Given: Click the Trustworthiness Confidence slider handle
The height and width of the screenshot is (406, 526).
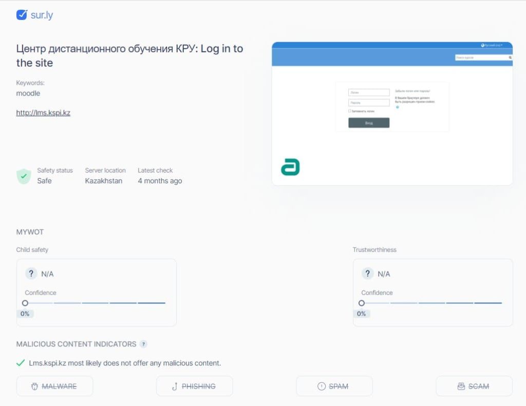Looking at the screenshot, I should (x=361, y=303).
